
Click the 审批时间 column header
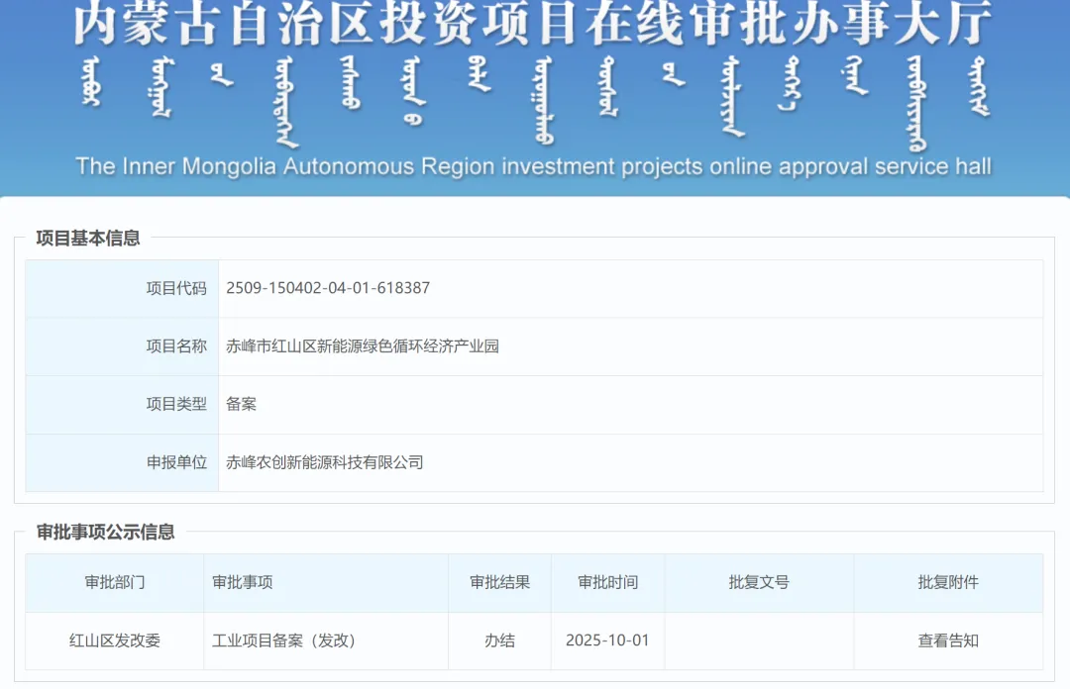pos(607,583)
